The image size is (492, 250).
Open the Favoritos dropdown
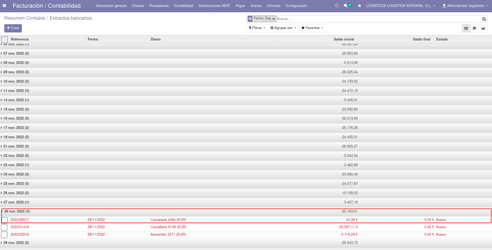tap(312, 28)
